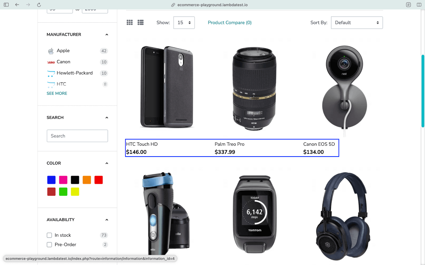This screenshot has width=425, height=265.
Task: Click the Canon manufacturer logo
Action: pos(51,62)
